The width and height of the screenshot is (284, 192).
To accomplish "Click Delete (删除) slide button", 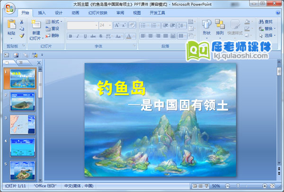I will 53,35.
